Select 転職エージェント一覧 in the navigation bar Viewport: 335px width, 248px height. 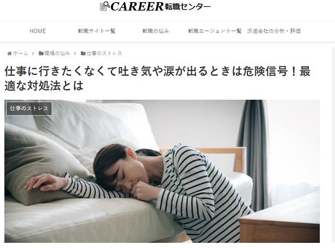click(215, 31)
